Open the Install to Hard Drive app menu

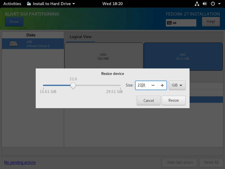pyautogui.click(x=51, y=4)
